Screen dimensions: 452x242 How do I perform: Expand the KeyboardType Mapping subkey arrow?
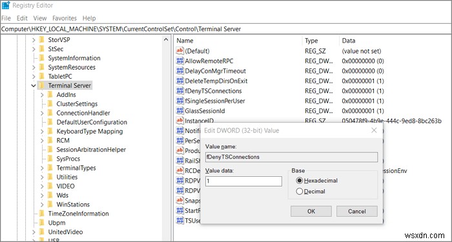(x=42, y=132)
